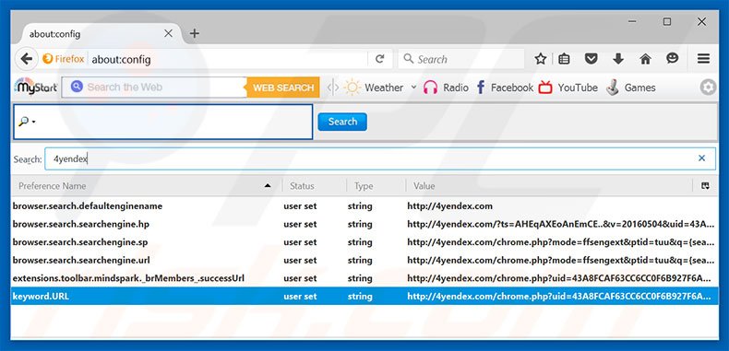The image size is (729, 351).
Task: Maximize the Firefox window
Action: (667, 22)
